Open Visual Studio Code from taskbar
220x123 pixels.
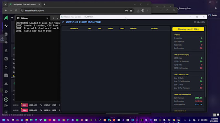pos(132,120)
